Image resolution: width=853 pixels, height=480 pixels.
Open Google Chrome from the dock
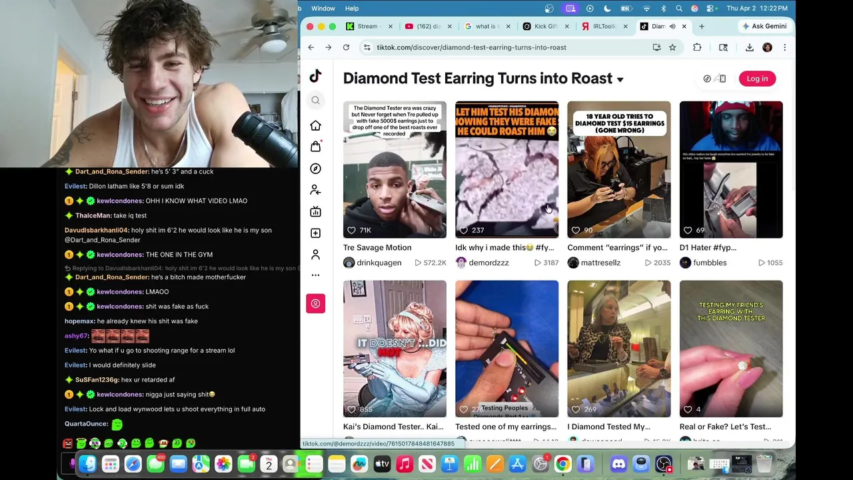pyautogui.click(x=563, y=463)
